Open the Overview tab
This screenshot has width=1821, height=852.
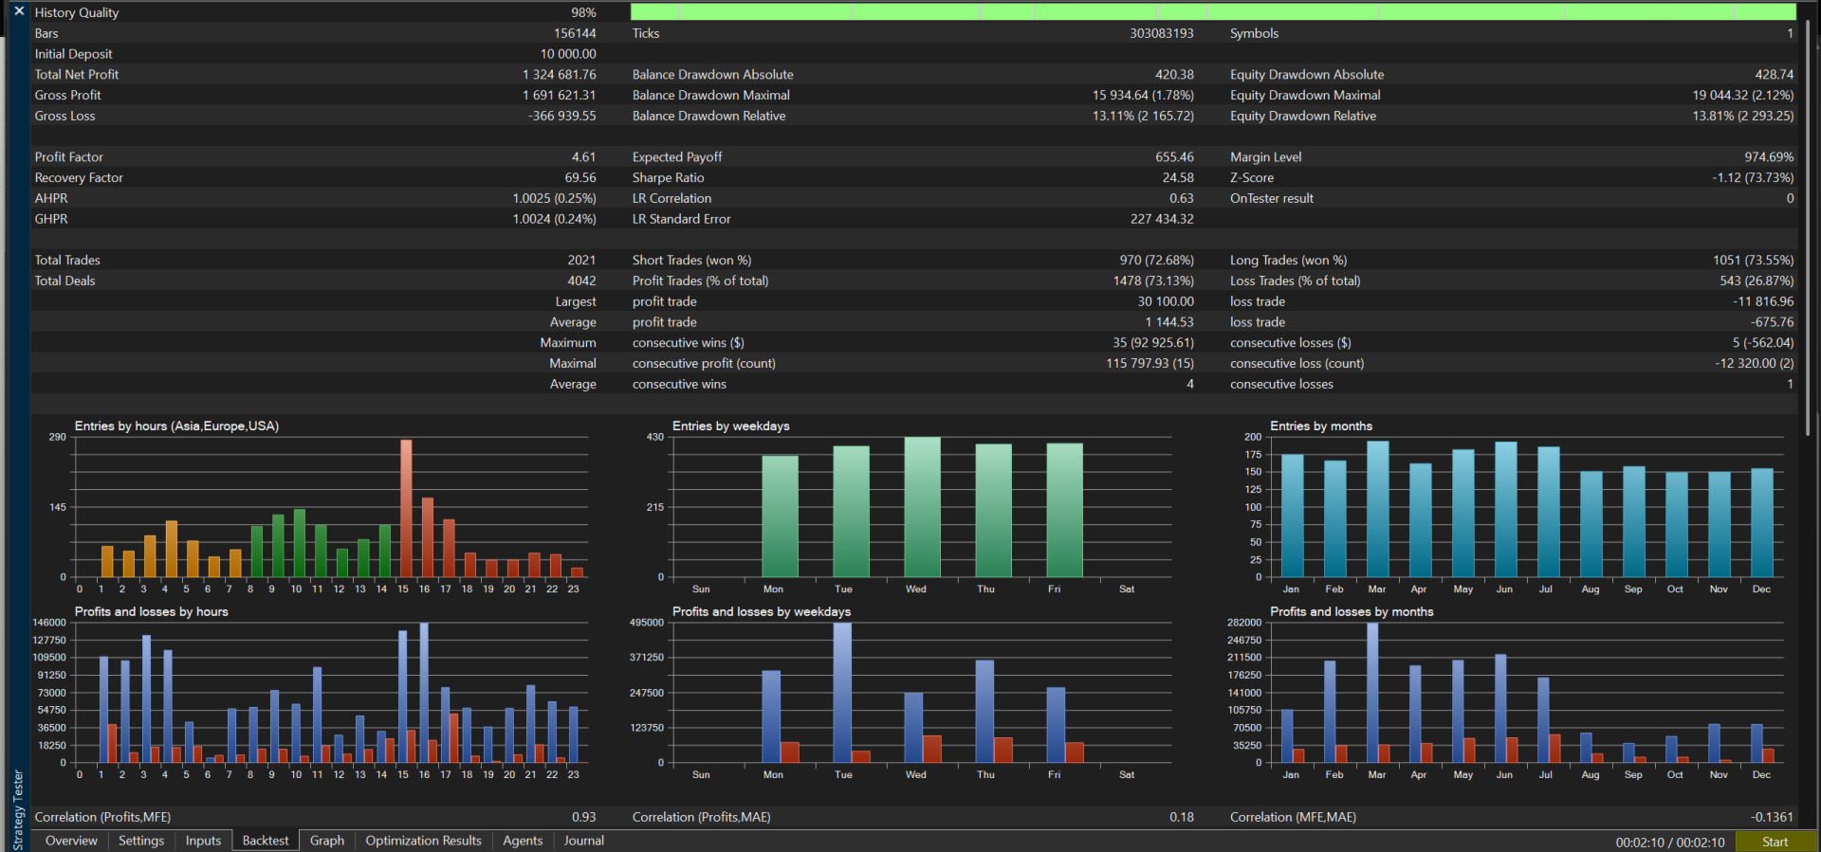[x=71, y=841]
